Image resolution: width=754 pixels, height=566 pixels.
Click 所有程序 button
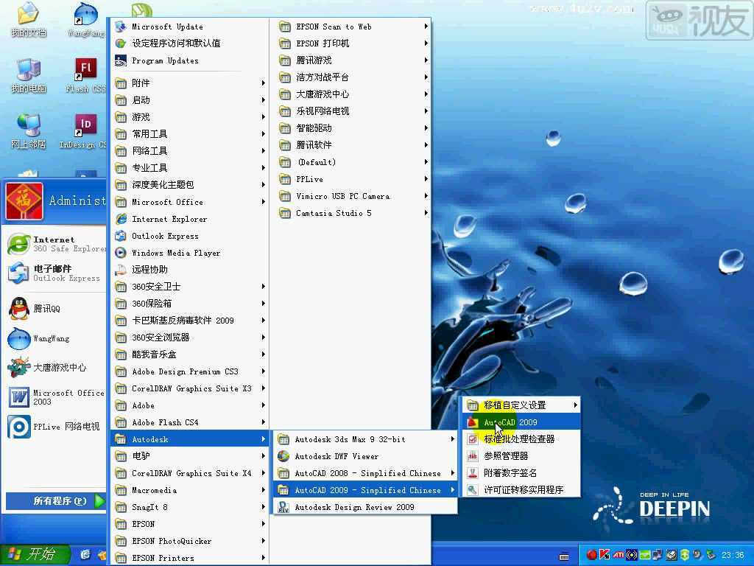pyautogui.click(x=55, y=500)
